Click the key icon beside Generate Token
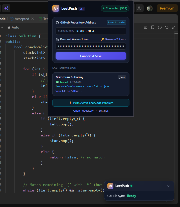This screenshot has width=180, height=207. tap(102, 39)
